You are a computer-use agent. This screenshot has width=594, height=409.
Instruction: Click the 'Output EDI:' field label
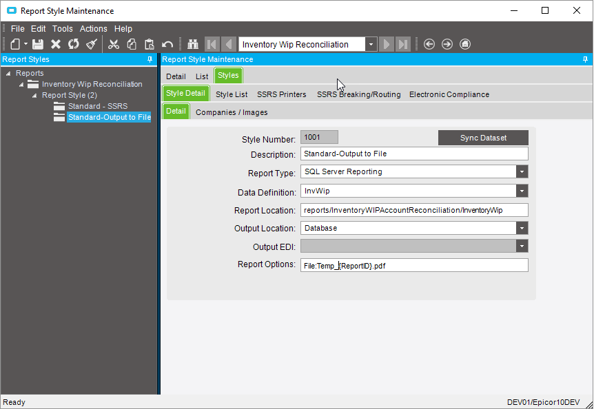[x=274, y=247]
